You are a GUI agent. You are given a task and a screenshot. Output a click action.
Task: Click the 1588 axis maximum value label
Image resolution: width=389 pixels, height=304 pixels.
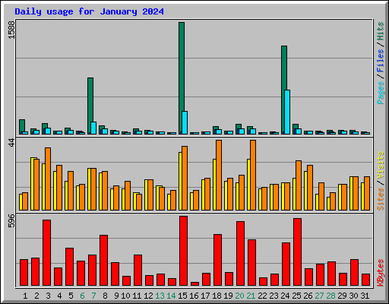click(12, 30)
